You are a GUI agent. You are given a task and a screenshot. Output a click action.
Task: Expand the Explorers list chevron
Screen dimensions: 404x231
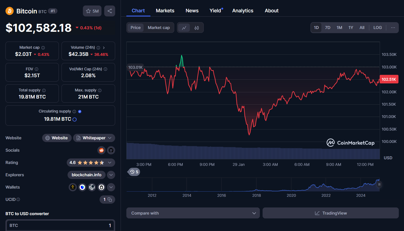(x=111, y=175)
